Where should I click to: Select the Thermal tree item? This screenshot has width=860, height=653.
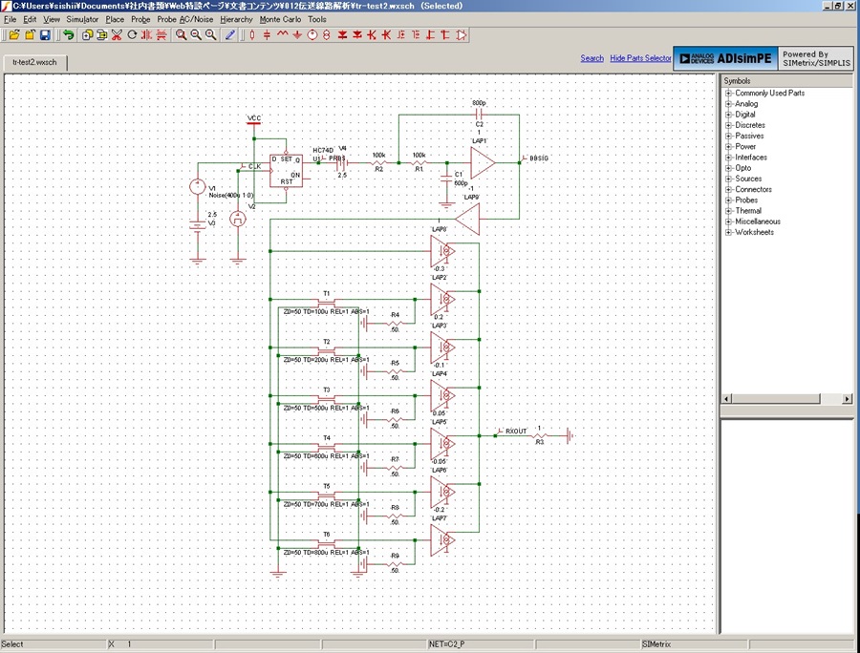748,211
